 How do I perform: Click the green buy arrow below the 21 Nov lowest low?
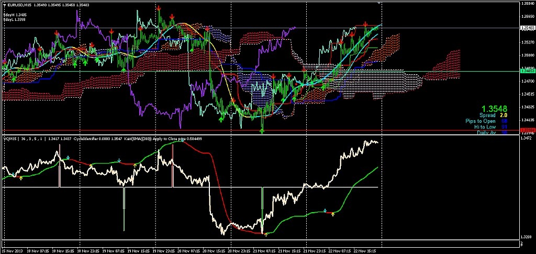(x=262, y=130)
